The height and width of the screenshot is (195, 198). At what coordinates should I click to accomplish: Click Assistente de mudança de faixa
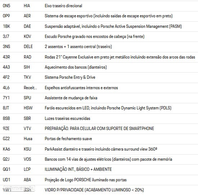pos(71,98)
